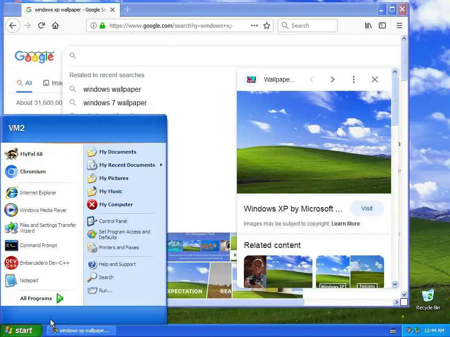This screenshot has width=450, height=337.
Task: Go to next image in preview panel
Action: [332, 79]
